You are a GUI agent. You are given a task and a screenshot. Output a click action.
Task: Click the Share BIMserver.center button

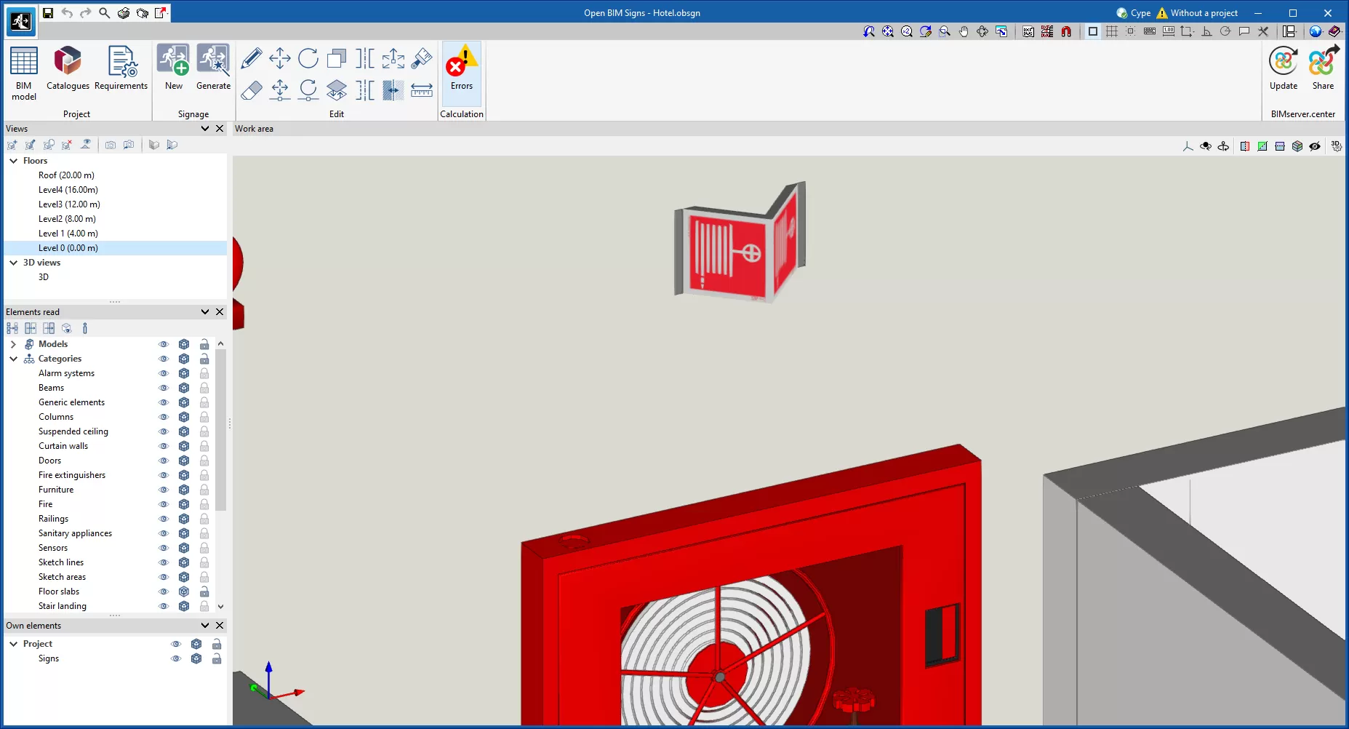(1323, 68)
